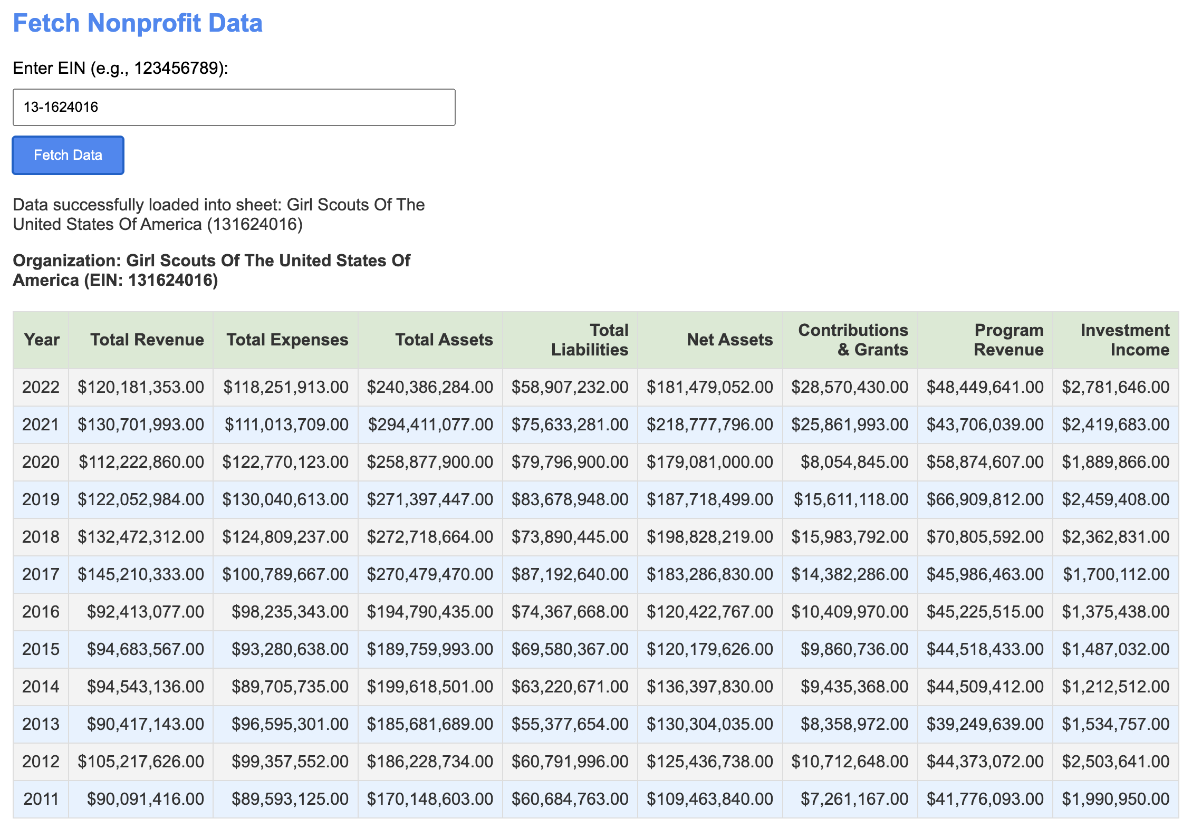The height and width of the screenshot is (828, 1192).
Task: Select the Program Revenue column header
Action: 985,340
